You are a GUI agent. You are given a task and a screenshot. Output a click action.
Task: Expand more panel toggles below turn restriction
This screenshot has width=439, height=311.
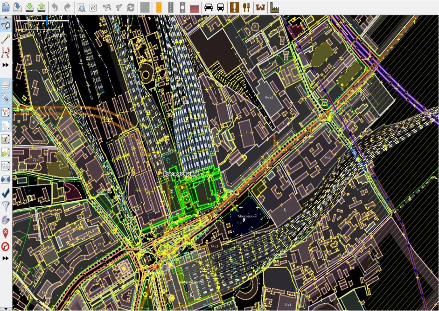6,258
